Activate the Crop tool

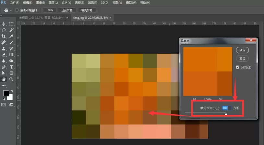click(x=4, y=36)
